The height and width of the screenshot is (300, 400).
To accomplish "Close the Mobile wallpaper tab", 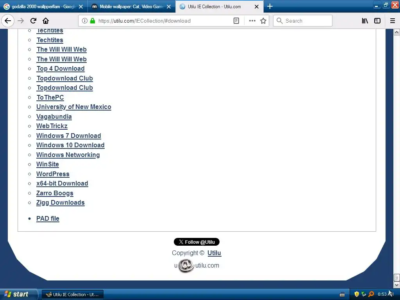I will click(169, 7).
